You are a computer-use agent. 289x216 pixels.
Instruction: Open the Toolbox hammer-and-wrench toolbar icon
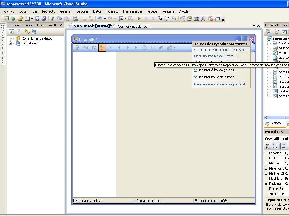point(204,19)
